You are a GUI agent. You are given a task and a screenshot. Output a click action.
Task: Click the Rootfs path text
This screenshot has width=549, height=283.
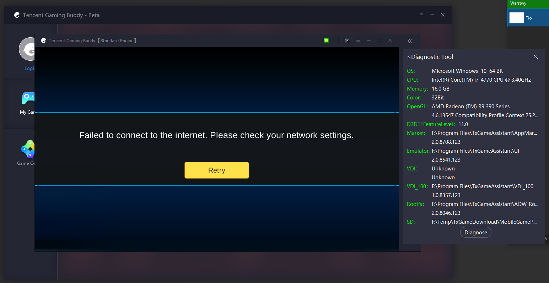(x=485, y=204)
